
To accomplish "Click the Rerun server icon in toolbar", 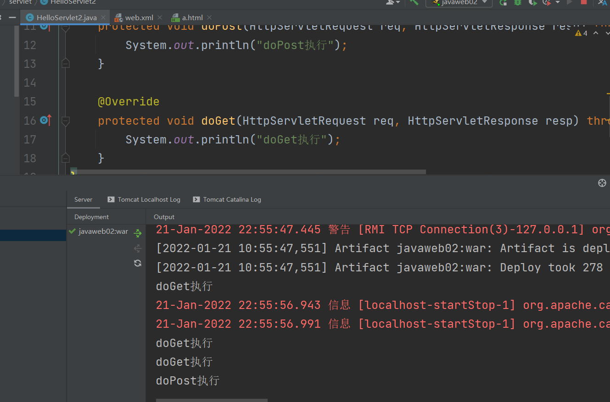I will [503, 2].
